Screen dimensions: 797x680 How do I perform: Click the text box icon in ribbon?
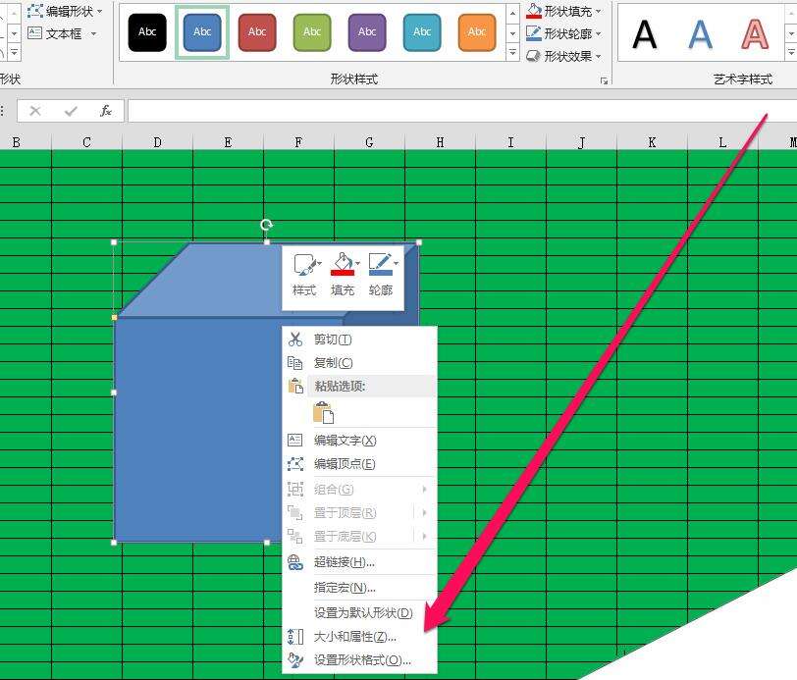pos(34,33)
